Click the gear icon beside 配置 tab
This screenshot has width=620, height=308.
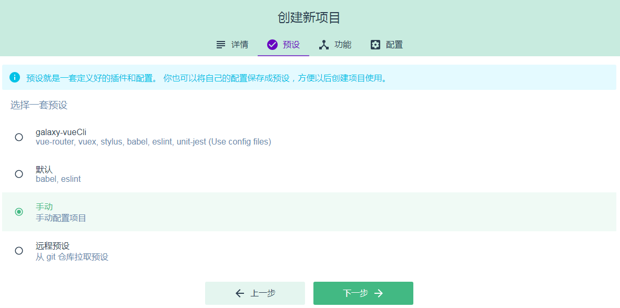(375, 45)
